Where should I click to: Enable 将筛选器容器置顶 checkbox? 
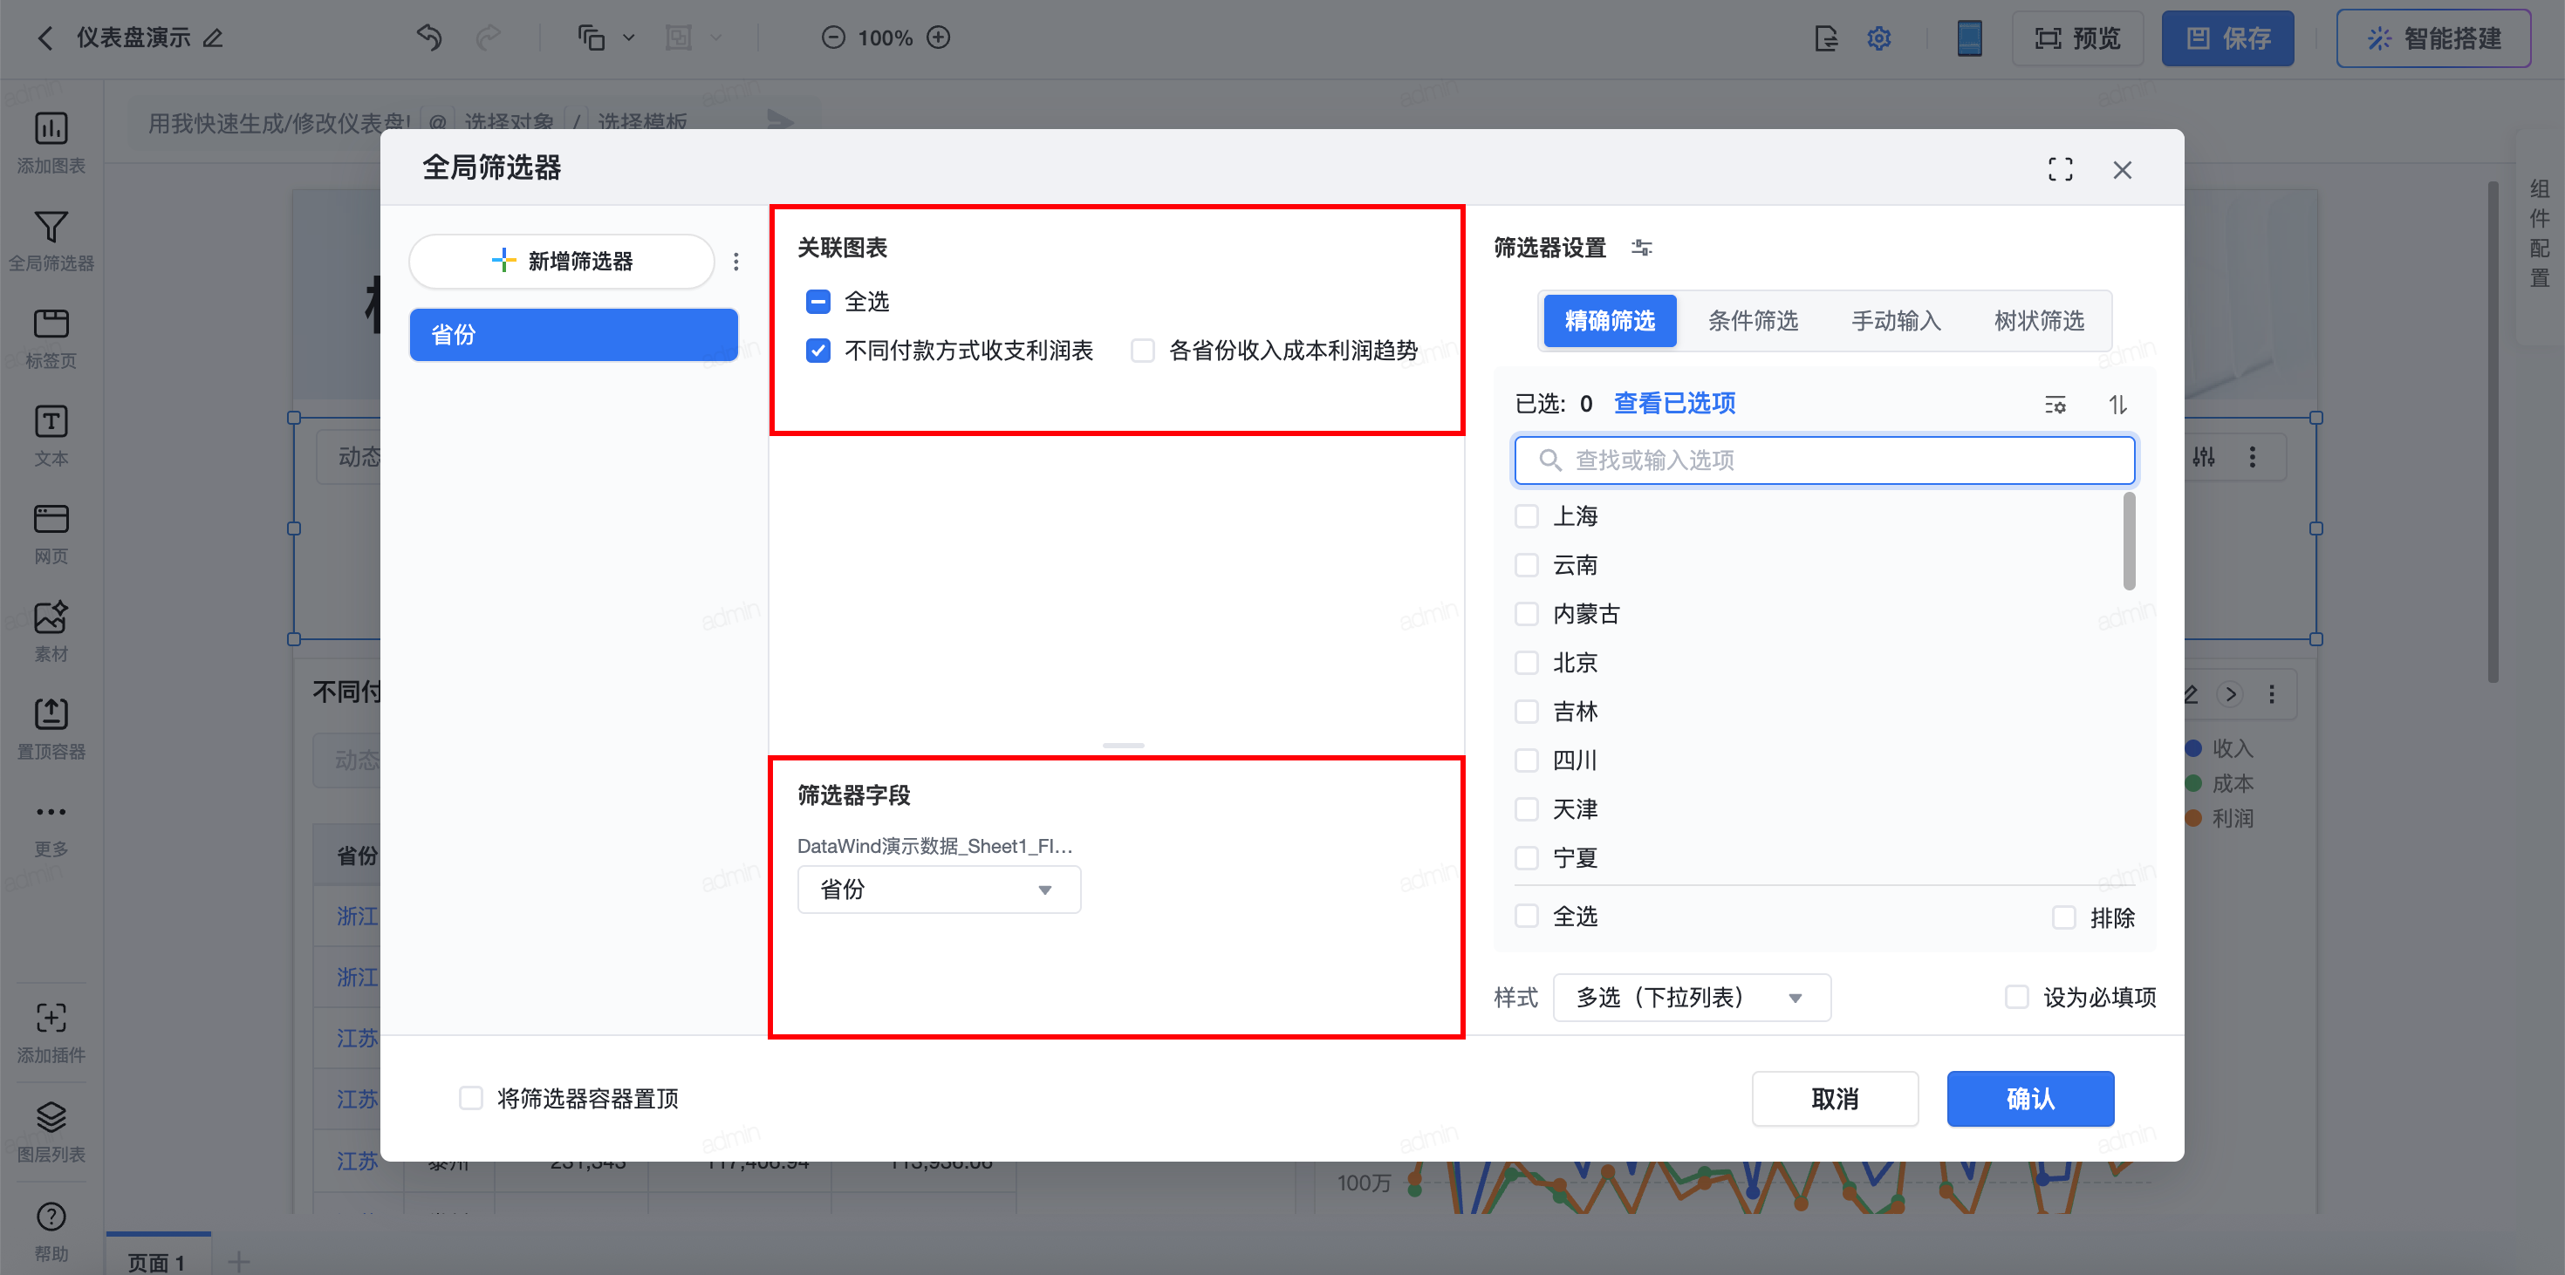pyautogui.click(x=471, y=1098)
